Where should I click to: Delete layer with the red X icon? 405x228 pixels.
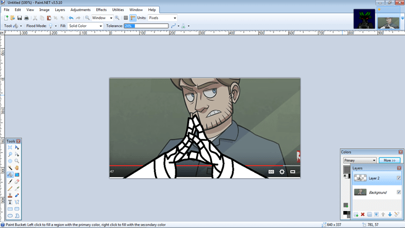pyautogui.click(x=363, y=215)
